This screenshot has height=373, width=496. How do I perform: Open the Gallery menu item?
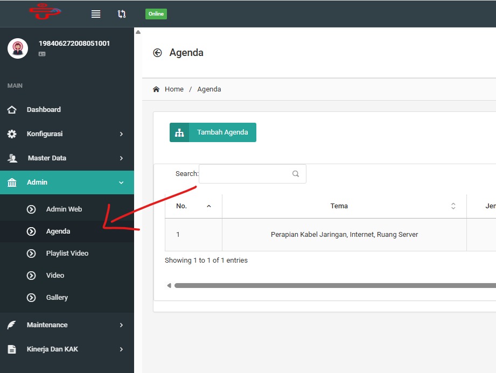57,298
